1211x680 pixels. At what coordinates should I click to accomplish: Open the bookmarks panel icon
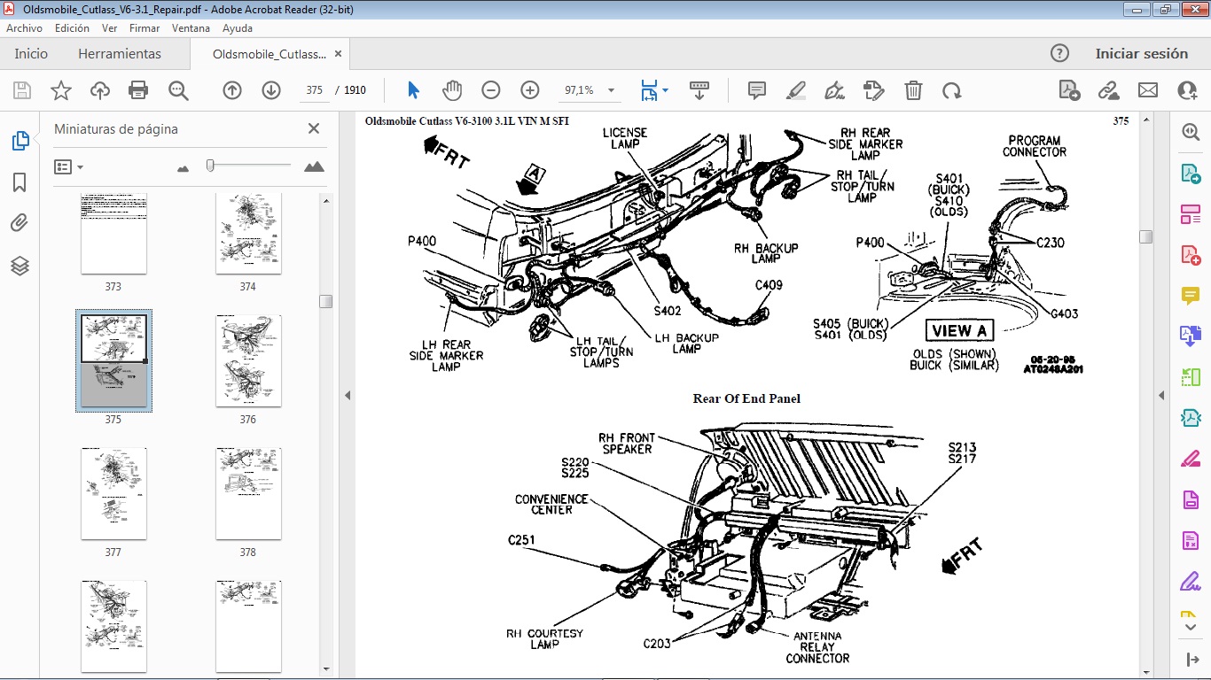[x=20, y=182]
